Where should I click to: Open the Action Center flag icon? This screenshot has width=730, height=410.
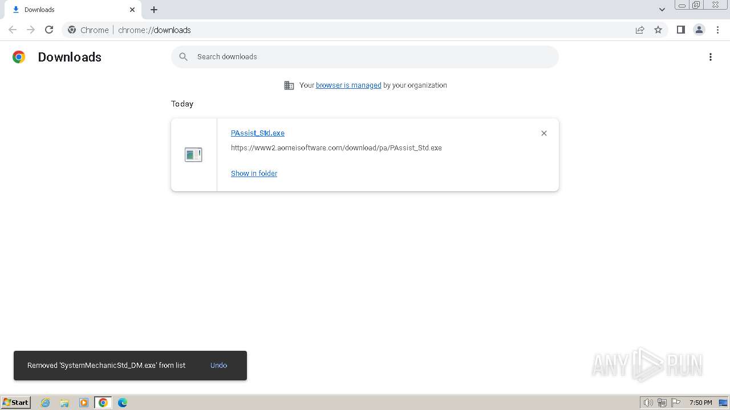pos(676,403)
